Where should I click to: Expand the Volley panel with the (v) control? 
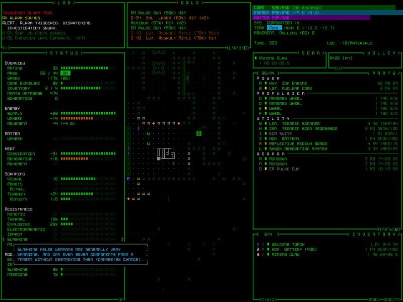point(339,68)
